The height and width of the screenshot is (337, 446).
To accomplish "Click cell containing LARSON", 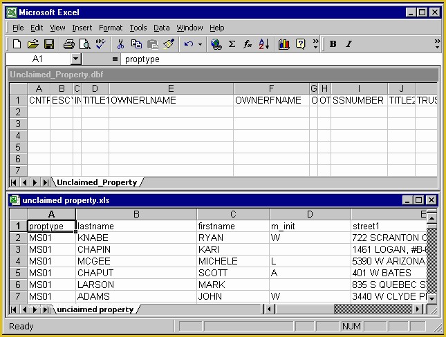I will click(x=136, y=285).
